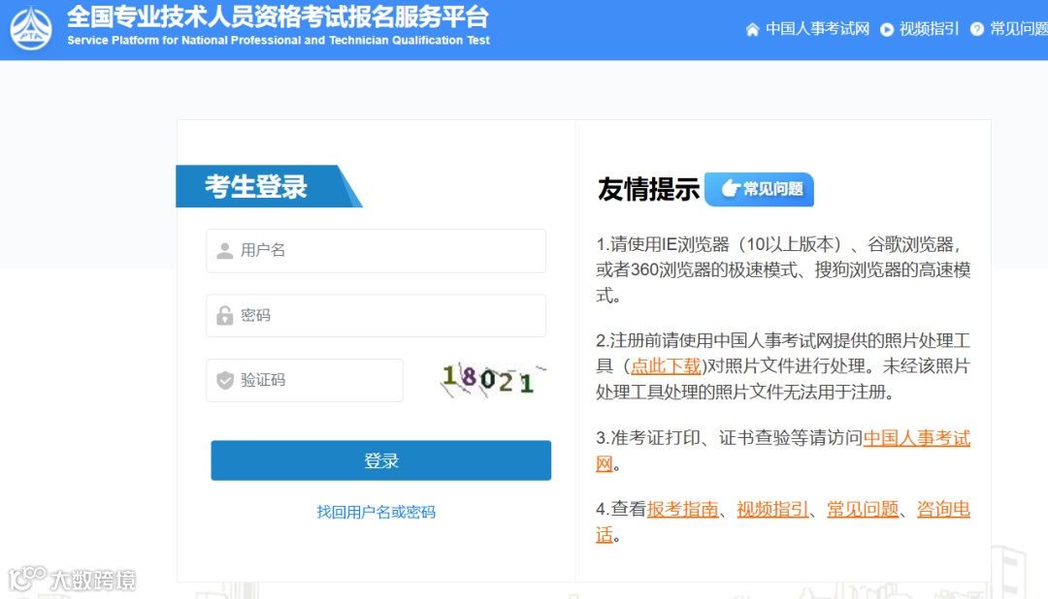Open 中国人事考试网 home link in header
This screenshot has height=599, width=1048.
click(817, 29)
